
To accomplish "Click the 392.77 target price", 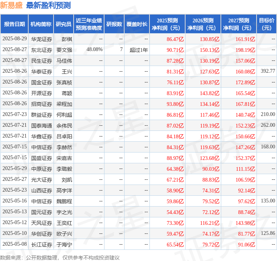I will click(x=268, y=71).
